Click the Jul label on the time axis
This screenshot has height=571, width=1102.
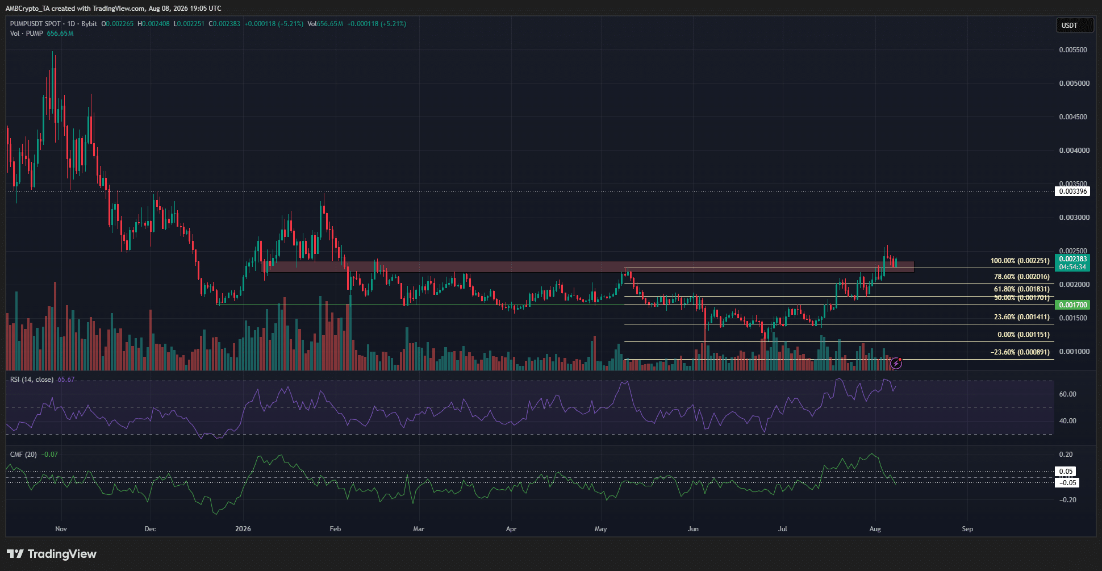[783, 529]
